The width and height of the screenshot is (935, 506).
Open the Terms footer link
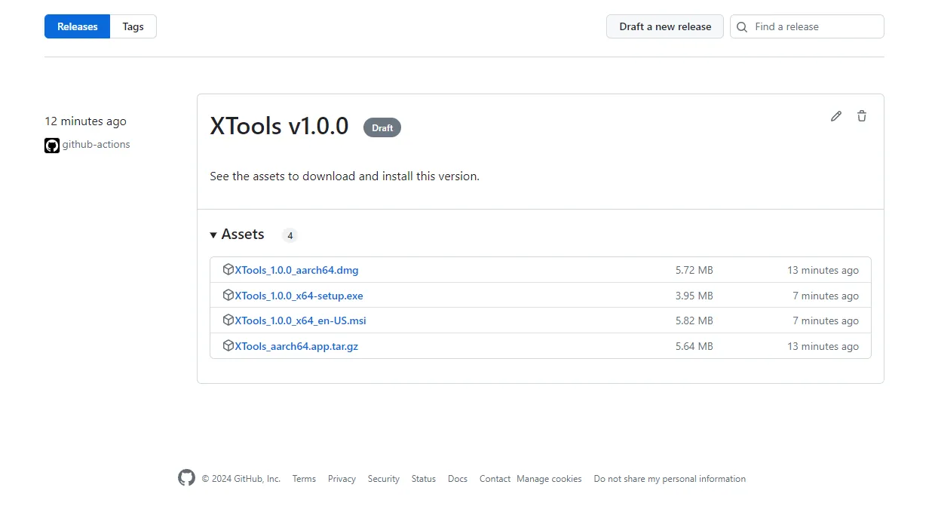click(x=304, y=479)
